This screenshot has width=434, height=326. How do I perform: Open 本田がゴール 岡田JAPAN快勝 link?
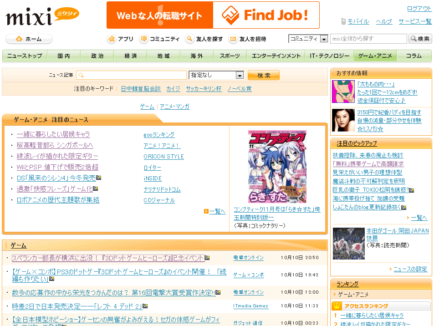pos(398,234)
